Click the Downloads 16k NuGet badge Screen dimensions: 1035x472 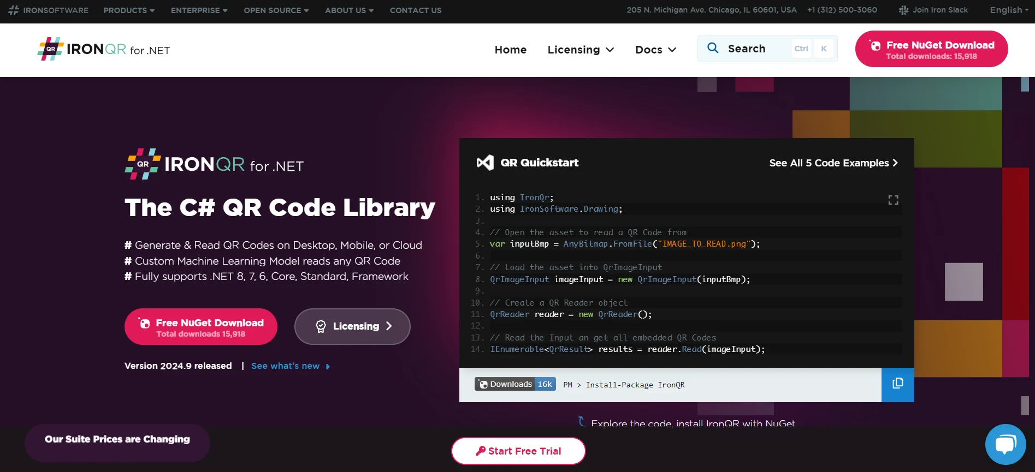click(x=515, y=384)
